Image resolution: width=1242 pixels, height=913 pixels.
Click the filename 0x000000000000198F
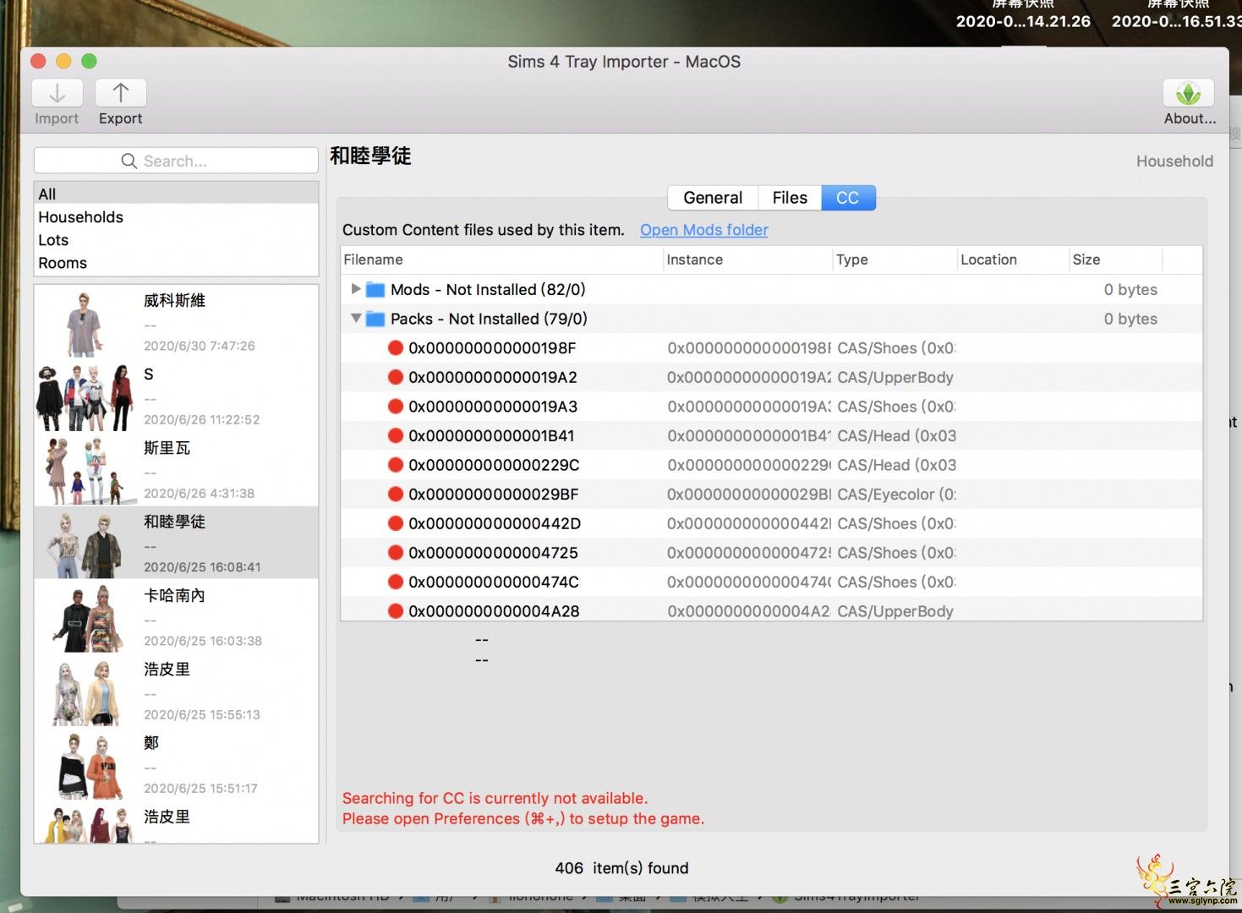click(x=492, y=347)
